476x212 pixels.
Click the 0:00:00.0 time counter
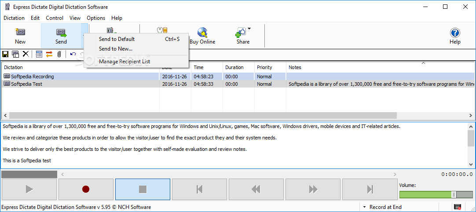(x=457, y=174)
